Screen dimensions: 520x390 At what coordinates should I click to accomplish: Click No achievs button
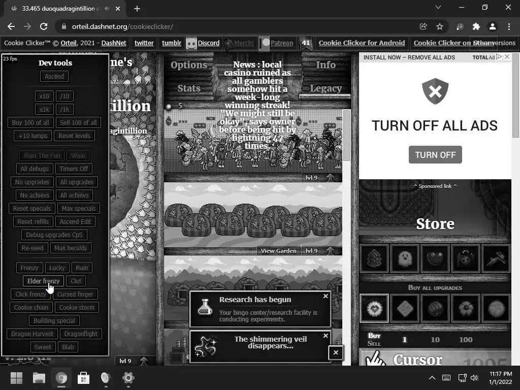[35, 196]
